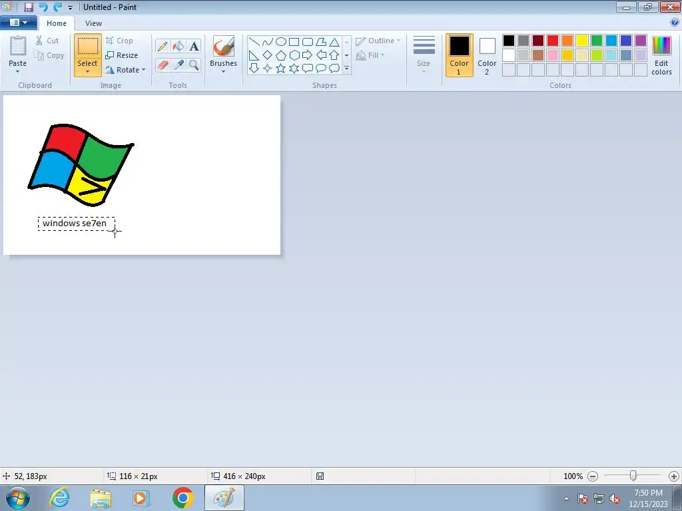
Task: Pick the green color swatch
Action: 597,41
